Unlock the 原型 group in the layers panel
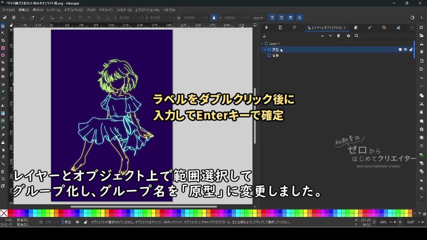The width and height of the screenshot is (427, 240). click(410, 49)
